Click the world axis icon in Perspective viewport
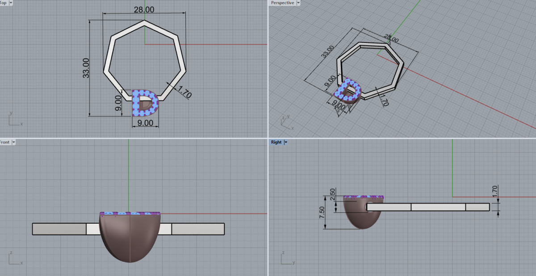Image resolution: width=536 pixels, height=276 pixels. tap(286, 121)
